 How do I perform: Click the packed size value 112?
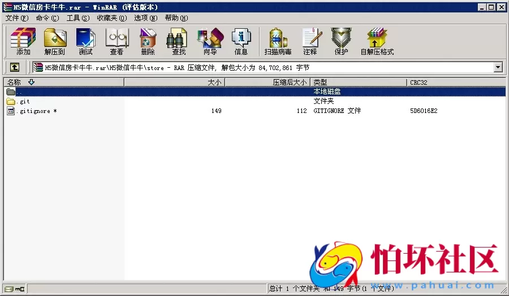click(x=301, y=111)
